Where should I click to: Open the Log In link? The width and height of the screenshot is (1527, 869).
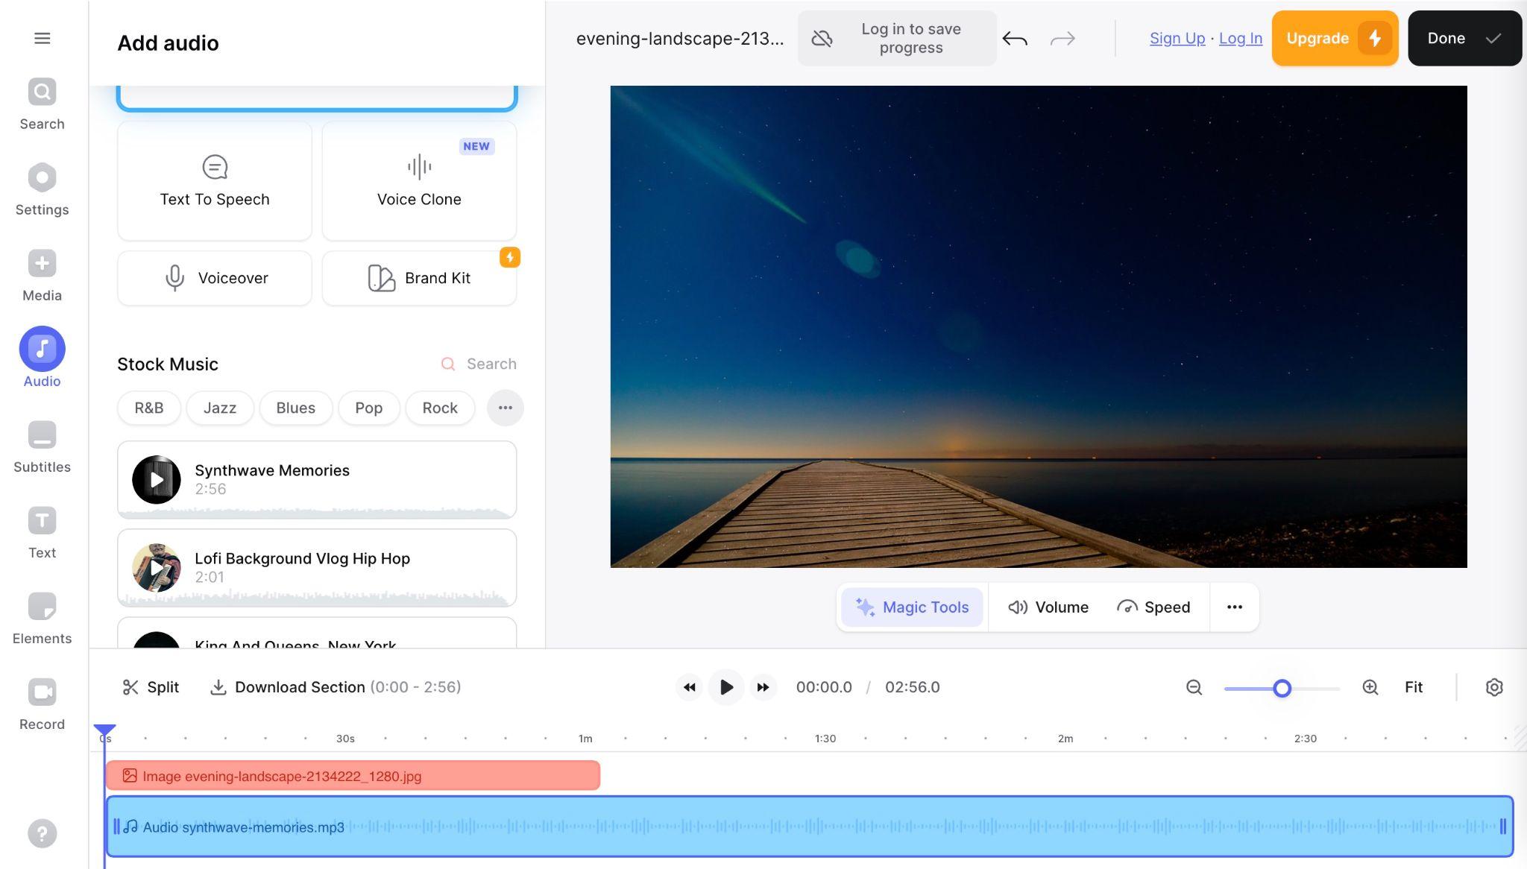[x=1241, y=38]
